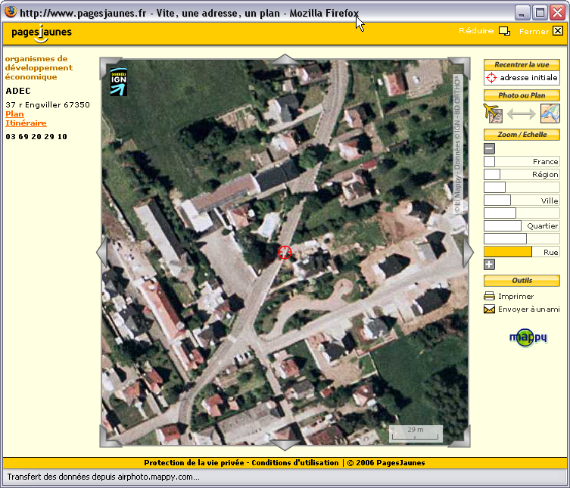Open the Itinéraire link
Screen dimensions: 570x488
pyautogui.click(x=26, y=123)
